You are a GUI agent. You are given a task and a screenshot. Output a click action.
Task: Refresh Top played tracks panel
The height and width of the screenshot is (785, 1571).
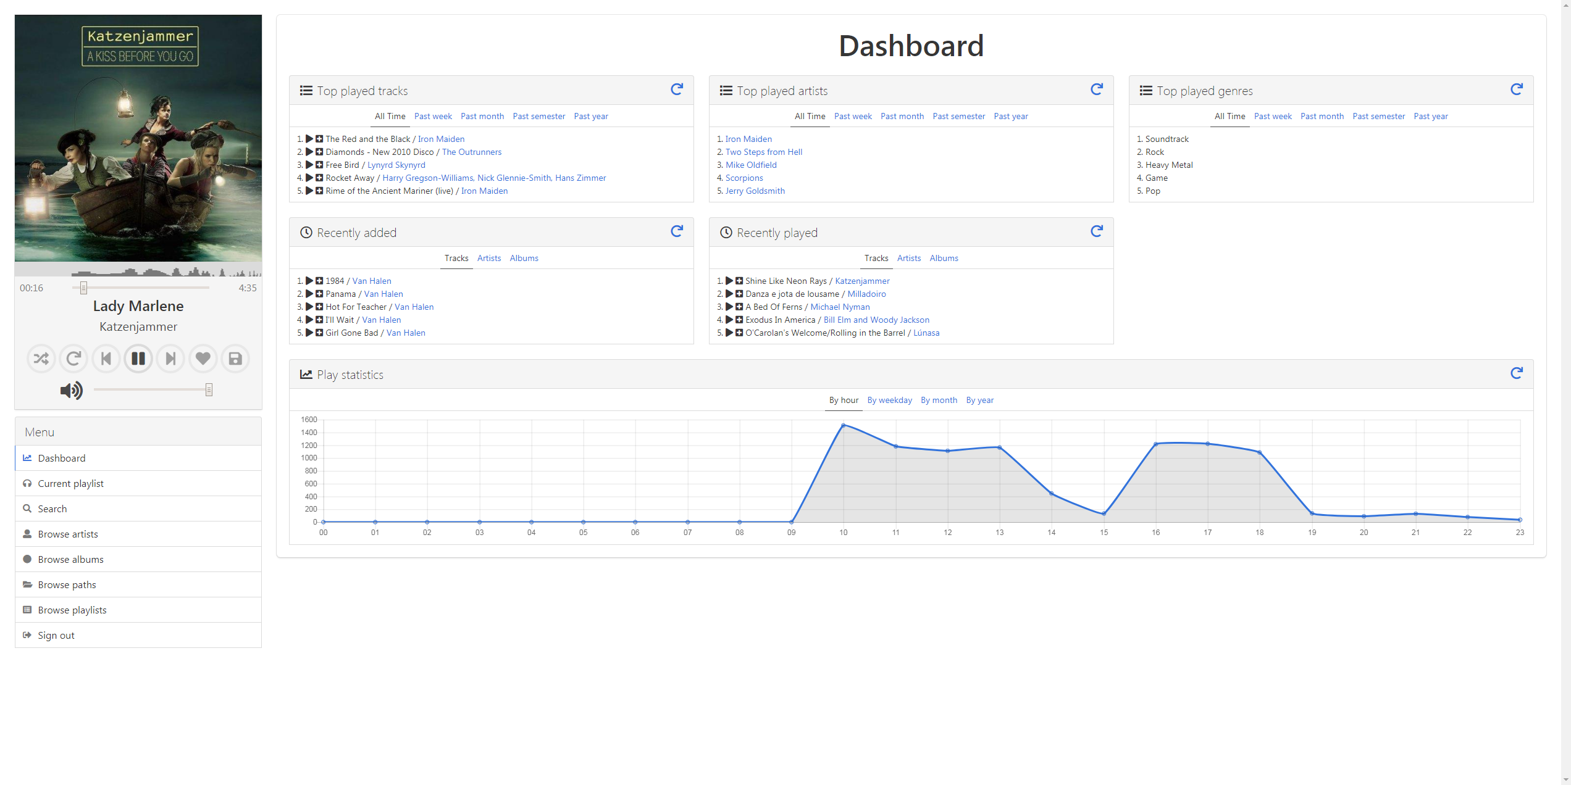pos(677,89)
